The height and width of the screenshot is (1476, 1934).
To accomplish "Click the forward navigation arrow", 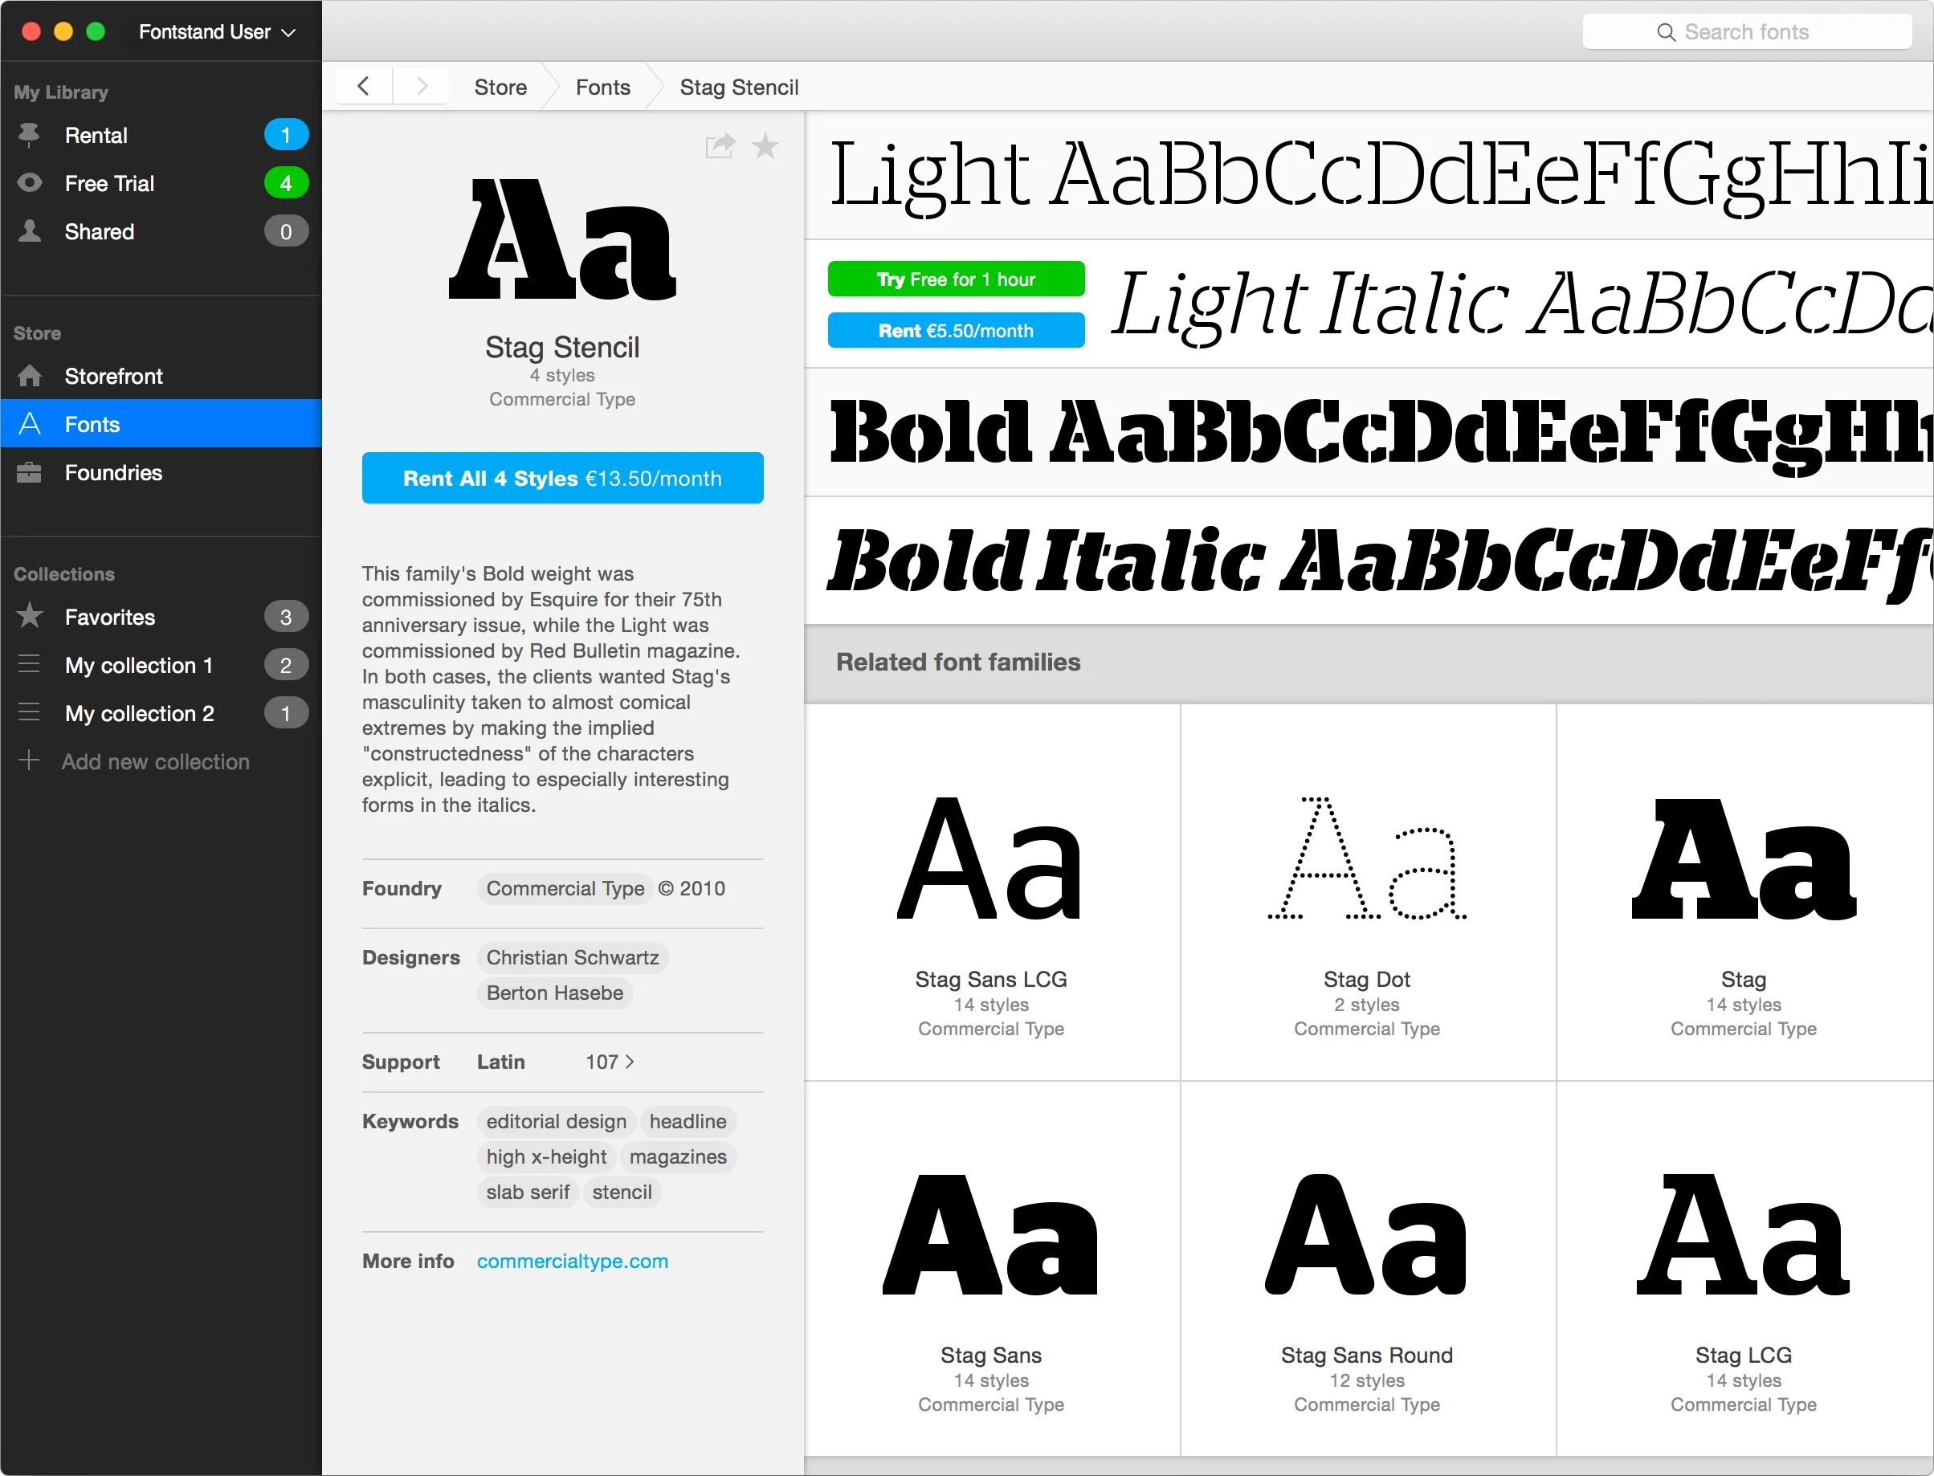I will click(422, 86).
